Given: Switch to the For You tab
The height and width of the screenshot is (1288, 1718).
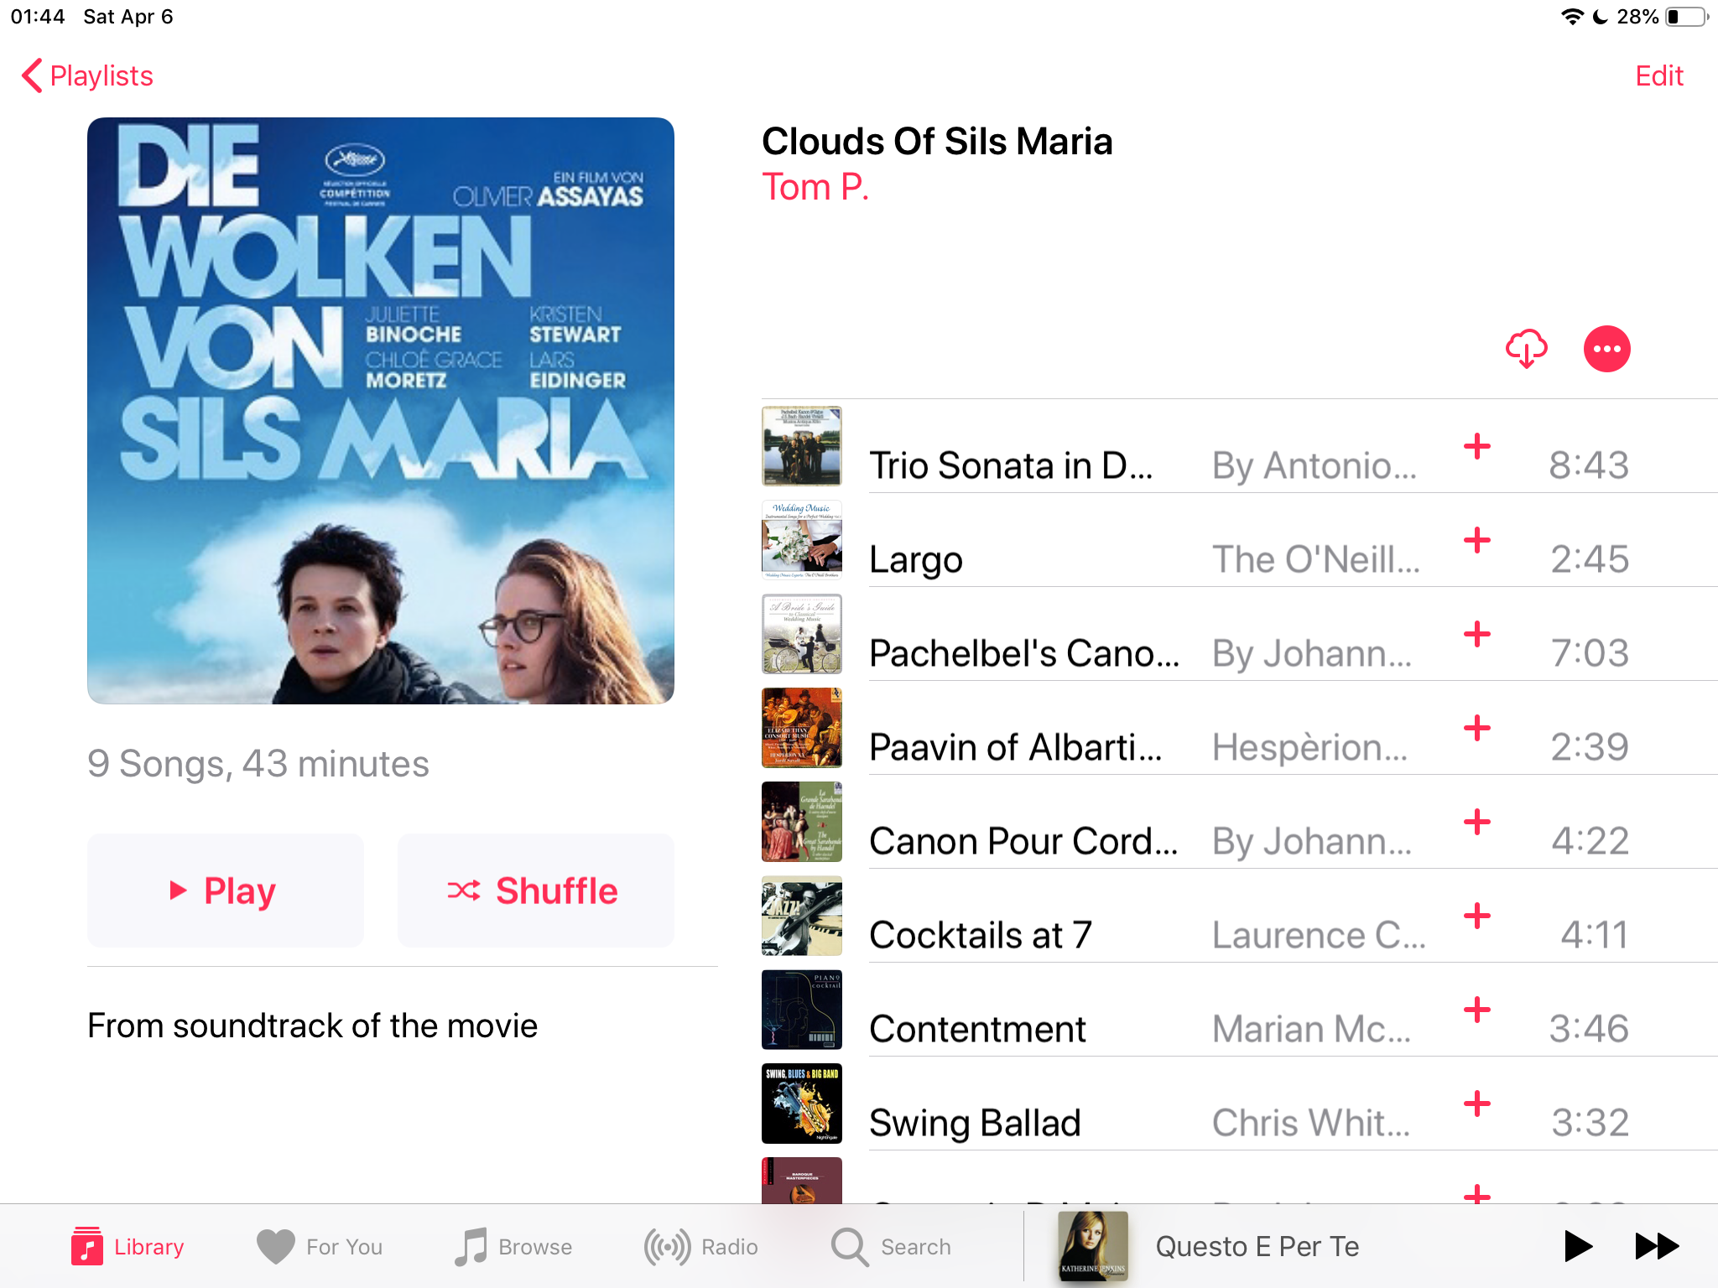Looking at the screenshot, I should pyautogui.click(x=319, y=1246).
